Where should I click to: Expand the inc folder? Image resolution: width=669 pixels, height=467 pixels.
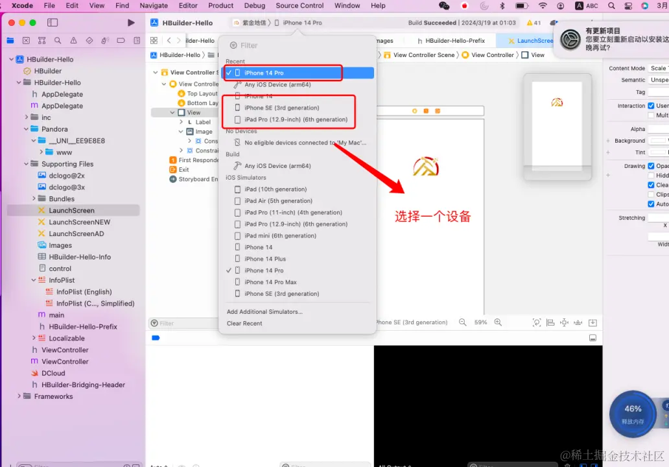coord(27,117)
